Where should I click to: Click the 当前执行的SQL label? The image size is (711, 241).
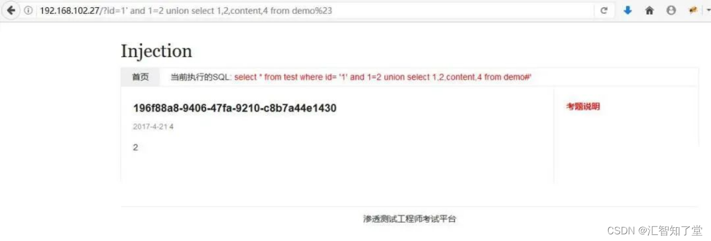(201, 77)
